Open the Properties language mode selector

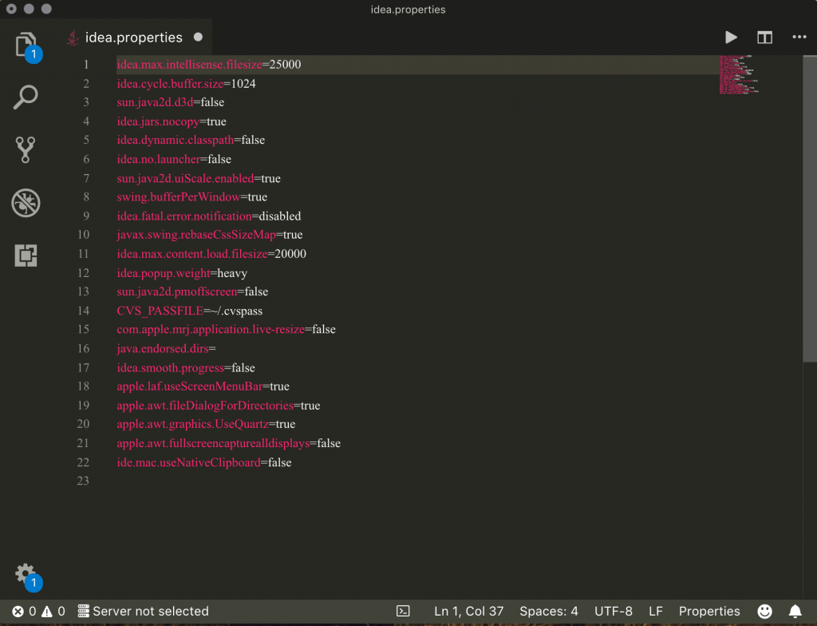(709, 611)
